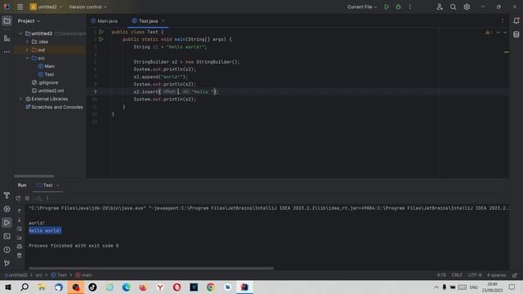Close the Test.java editor tab
The height and width of the screenshot is (294, 523).
[x=163, y=21]
